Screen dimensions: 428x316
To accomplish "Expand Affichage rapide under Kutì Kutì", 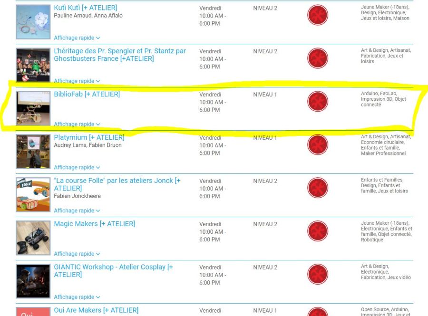I will pos(77,38).
